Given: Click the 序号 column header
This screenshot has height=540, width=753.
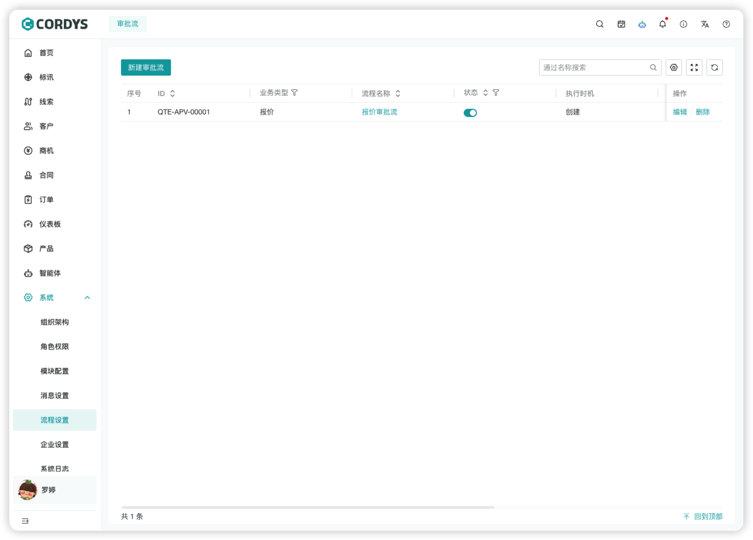Looking at the screenshot, I should tap(134, 93).
